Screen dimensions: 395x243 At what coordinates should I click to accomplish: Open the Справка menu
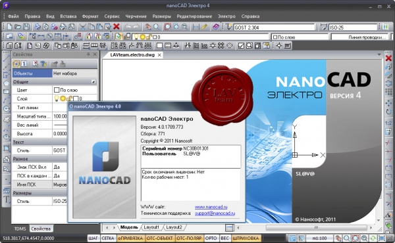[250, 16]
